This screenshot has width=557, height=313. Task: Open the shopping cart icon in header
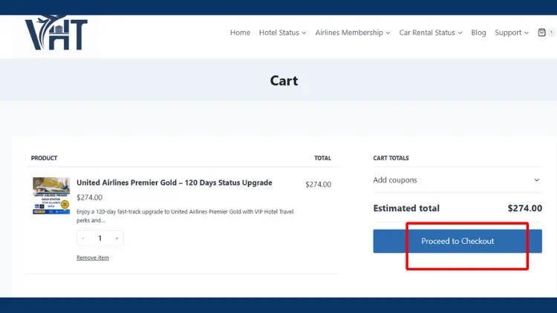(x=542, y=33)
